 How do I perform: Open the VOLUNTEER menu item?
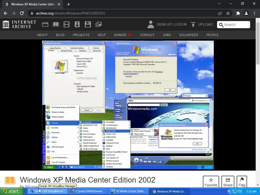(189, 35)
